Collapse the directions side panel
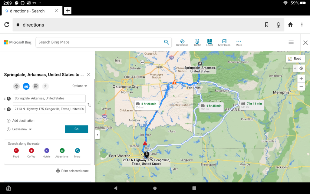This screenshot has width=310, height=194. pyautogui.click(x=97, y=135)
